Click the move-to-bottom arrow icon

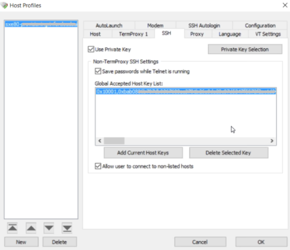click(67, 228)
